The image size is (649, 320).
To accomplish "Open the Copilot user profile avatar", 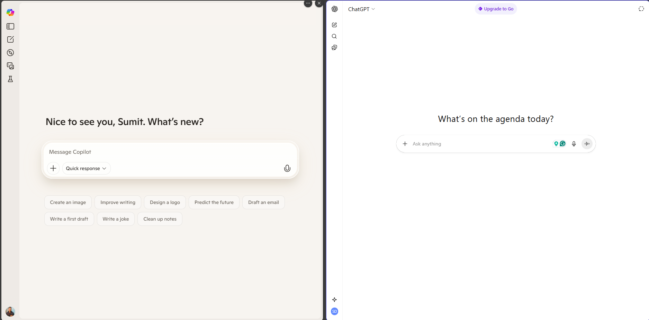I will [10, 311].
